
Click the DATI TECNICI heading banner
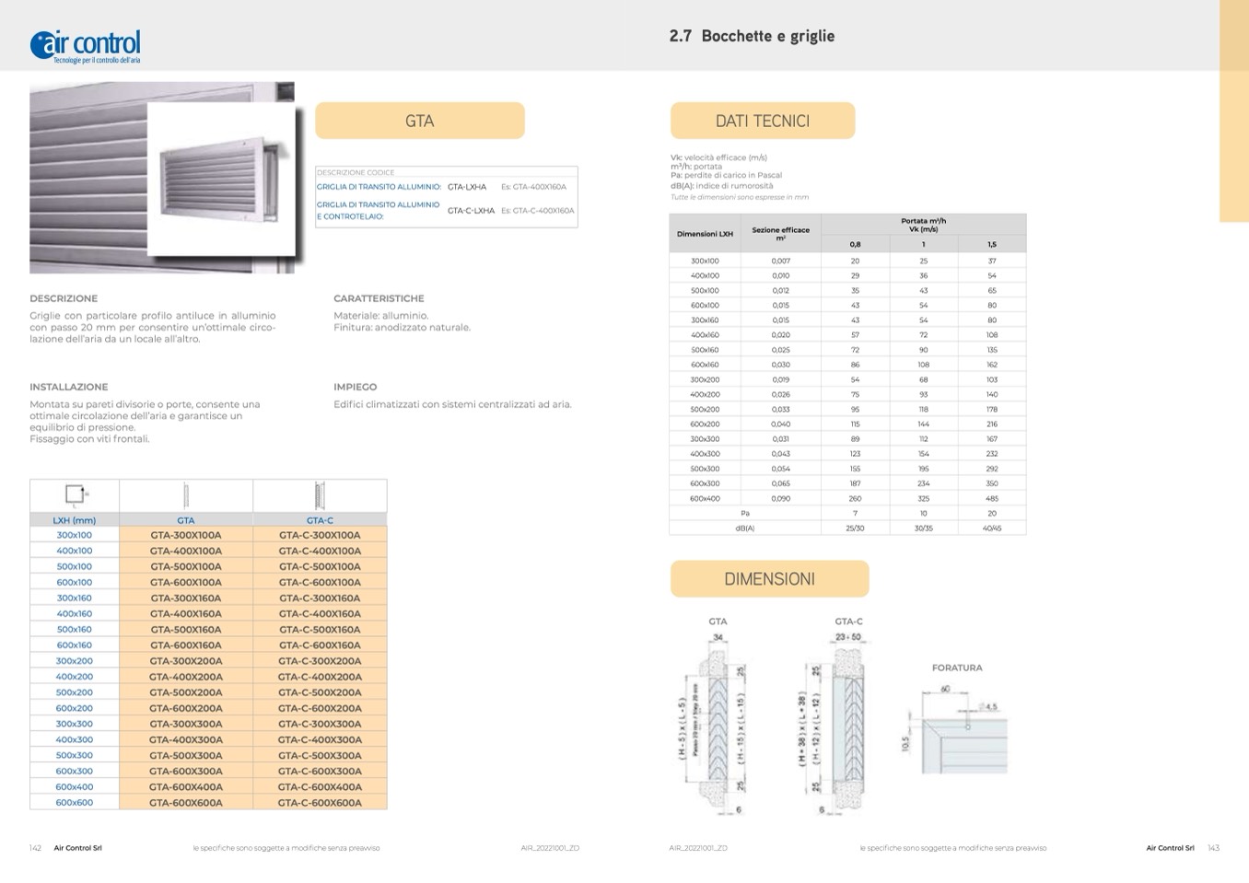tap(762, 121)
